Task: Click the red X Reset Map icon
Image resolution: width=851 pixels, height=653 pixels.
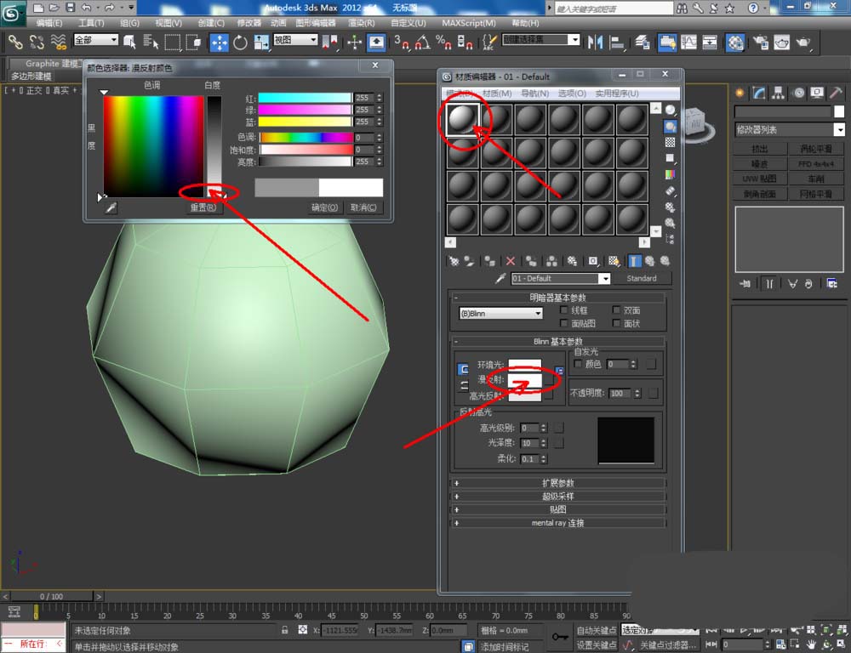Action: click(x=510, y=261)
